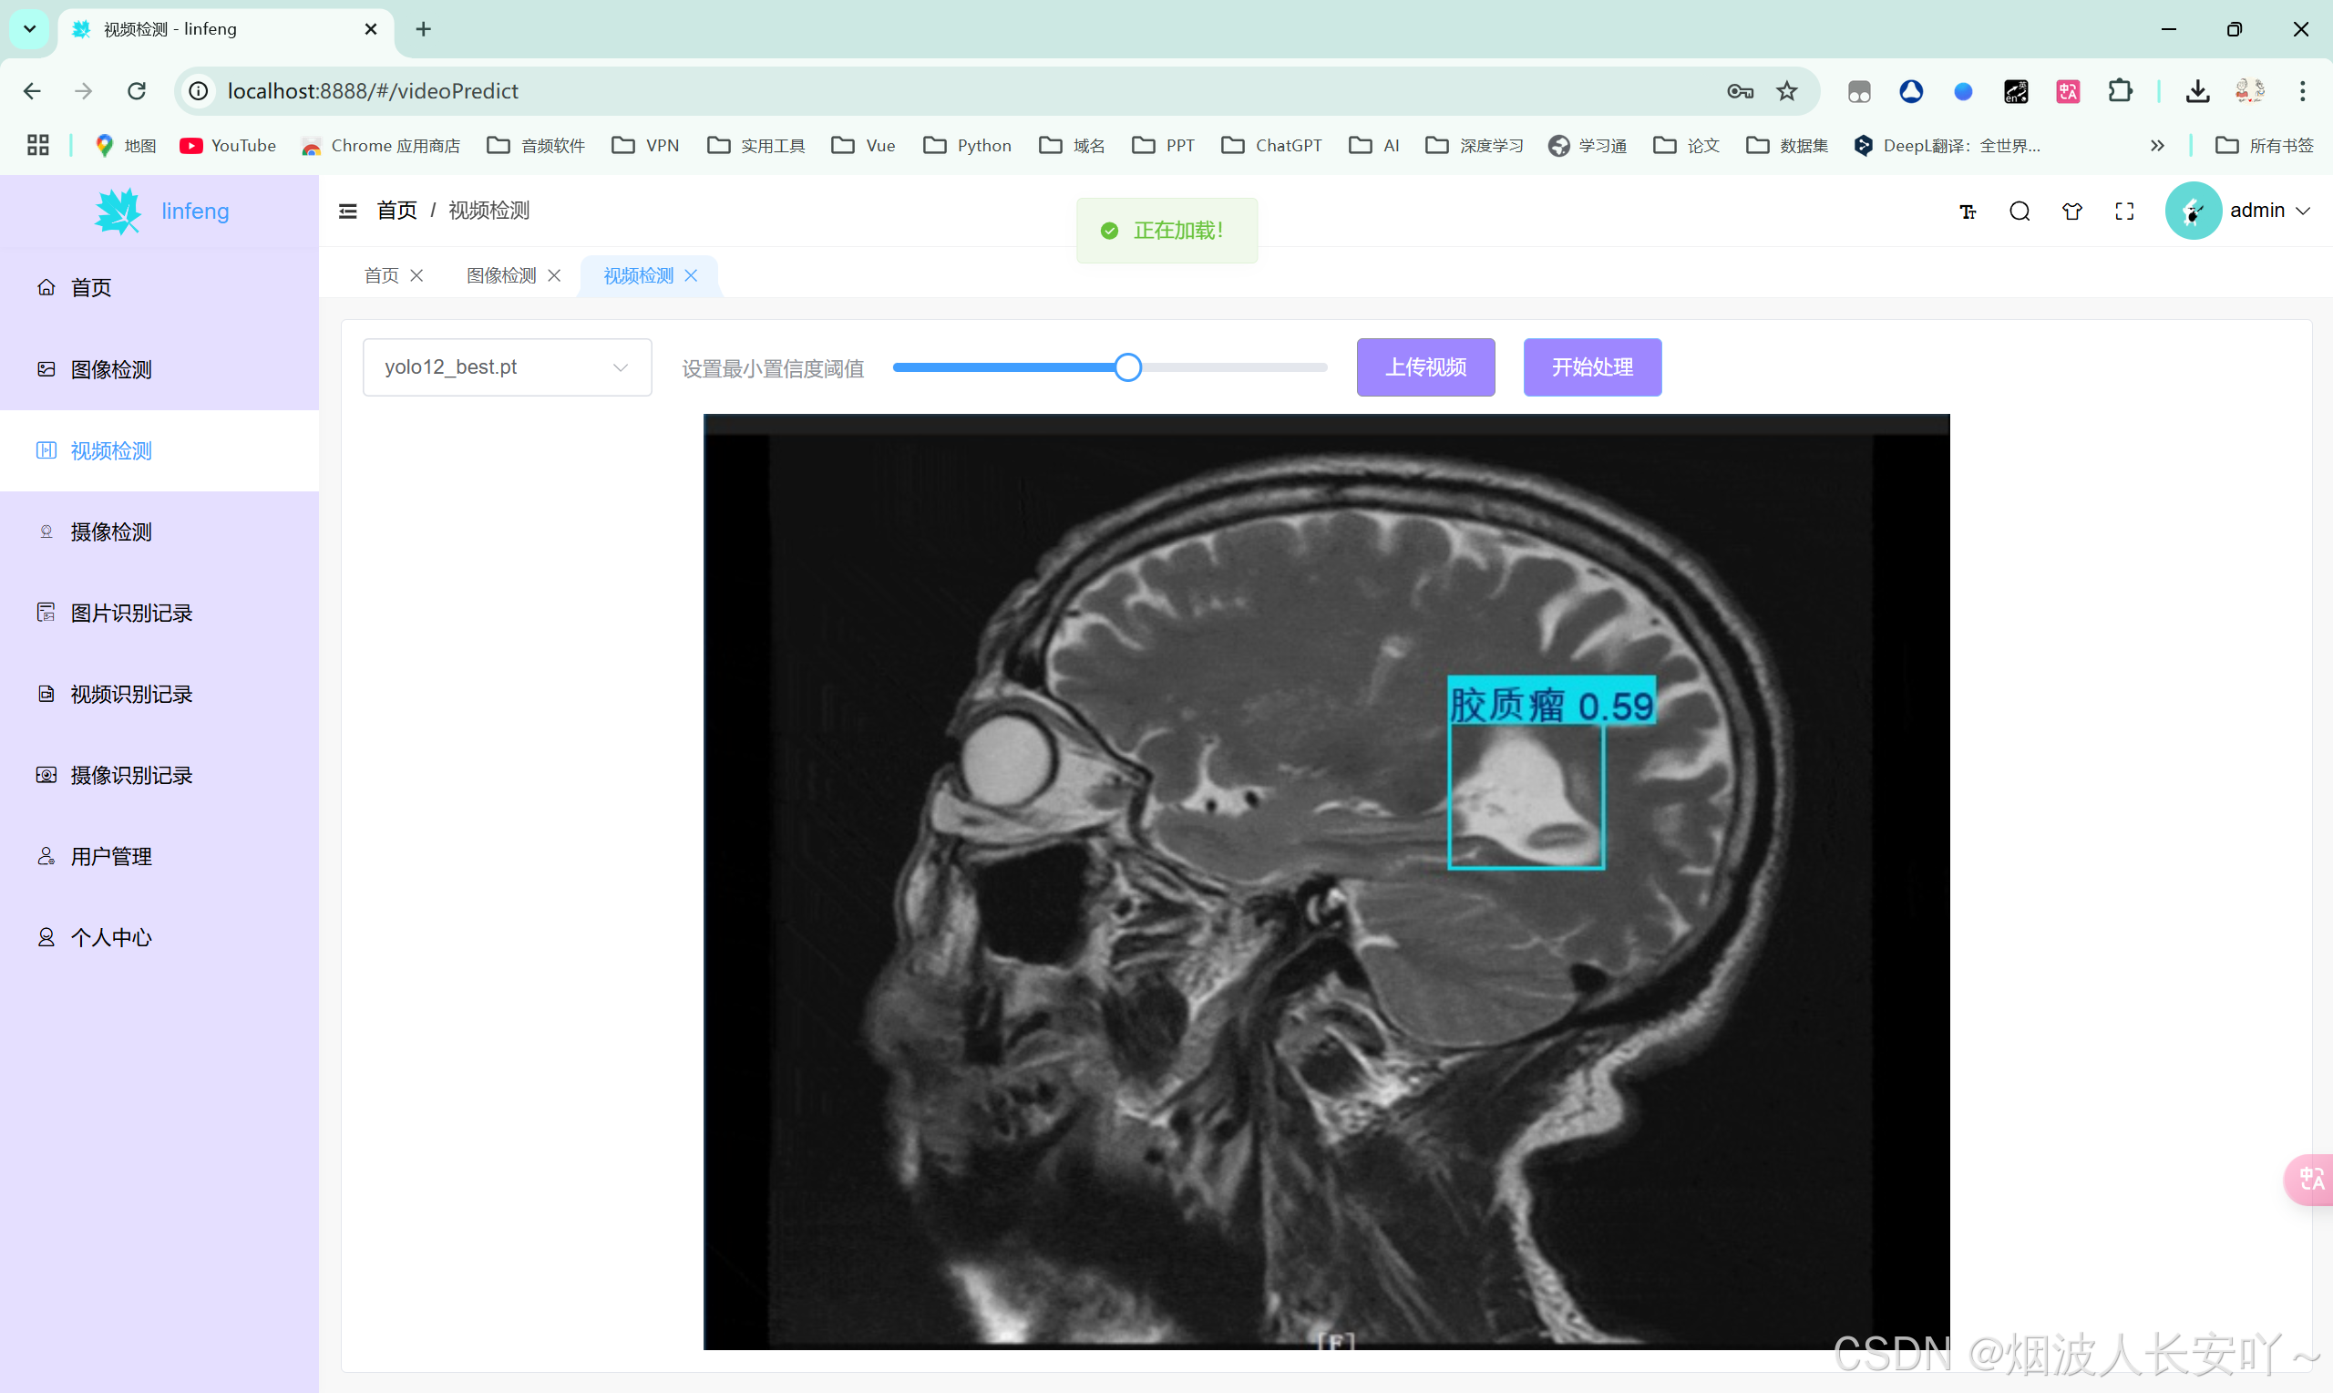Image resolution: width=2333 pixels, height=1393 pixels.
Task: Toggle fullscreen mode icon in header
Action: coord(2123,212)
